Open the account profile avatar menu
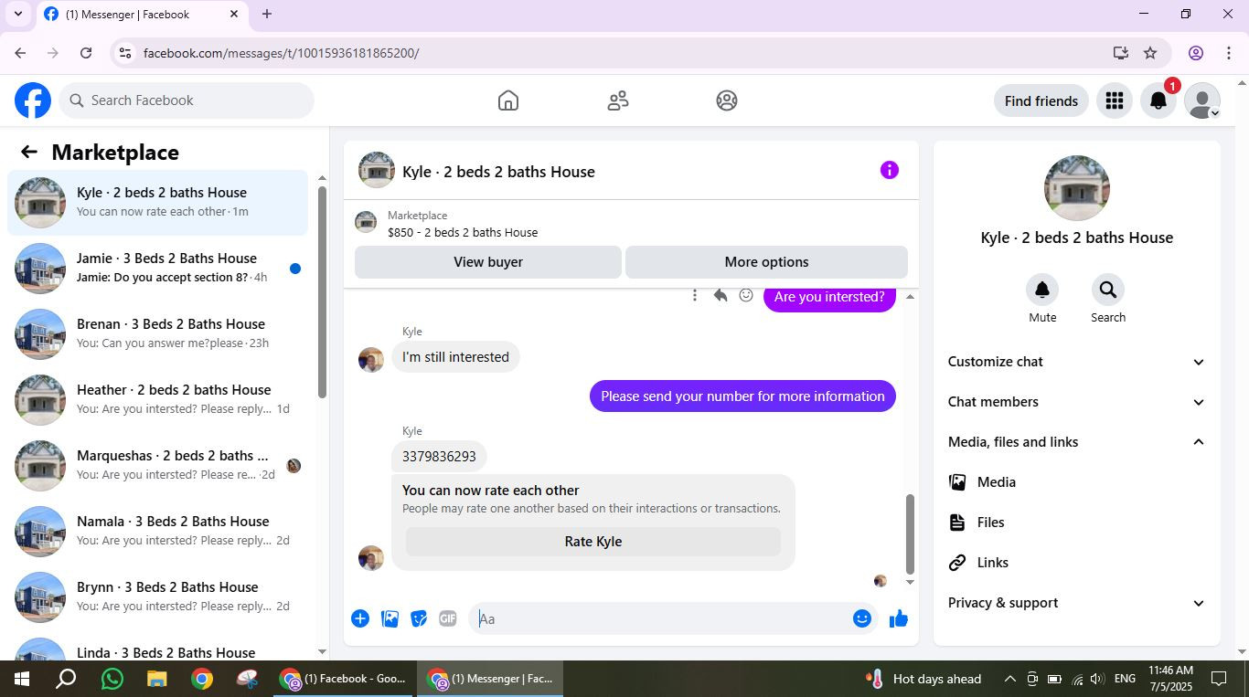Image resolution: width=1249 pixels, height=697 pixels. tap(1202, 100)
